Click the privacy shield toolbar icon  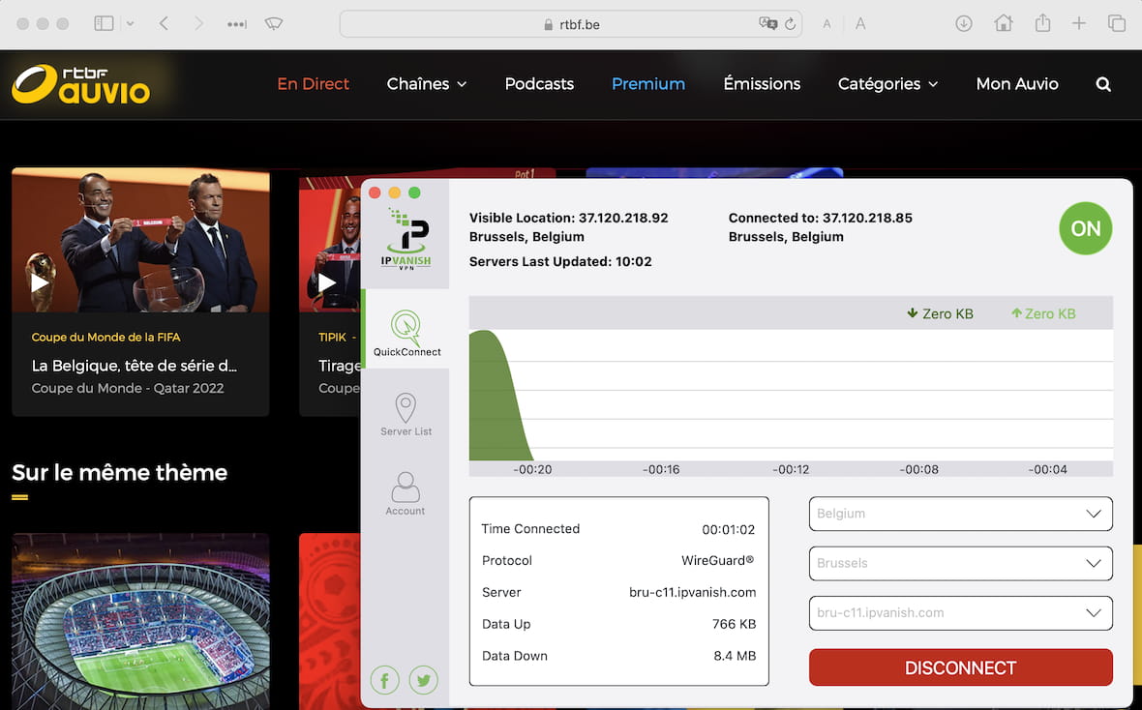pyautogui.click(x=274, y=24)
